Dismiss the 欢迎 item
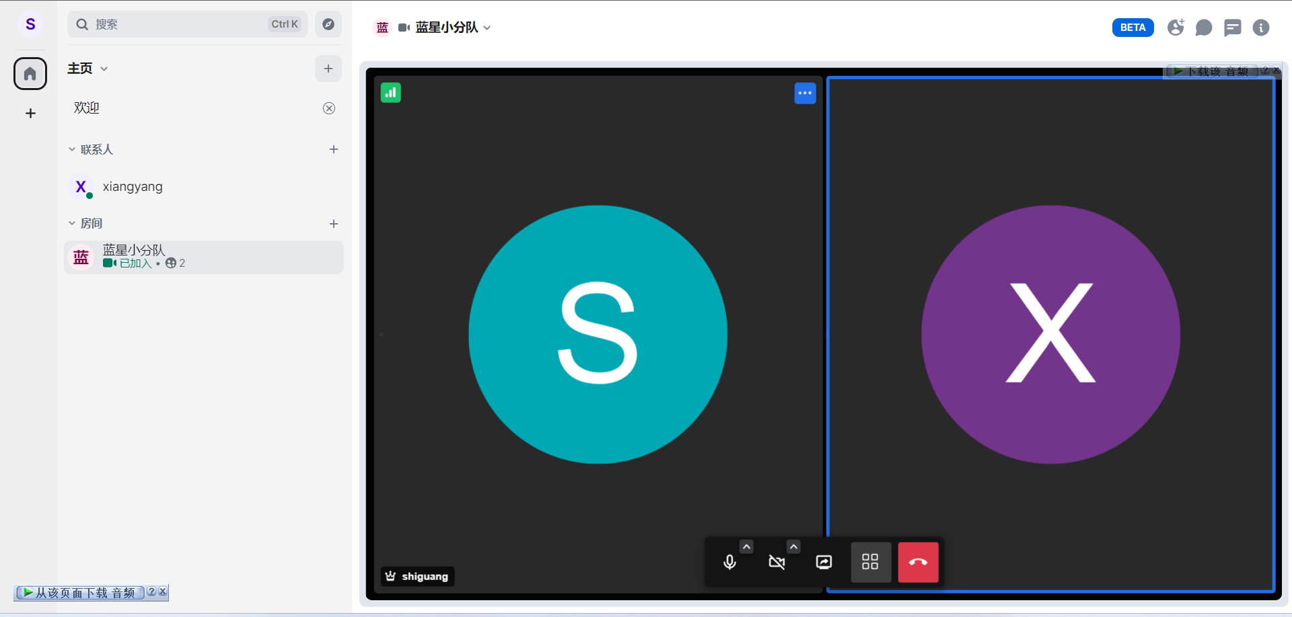The height and width of the screenshot is (617, 1292). pos(329,108)
